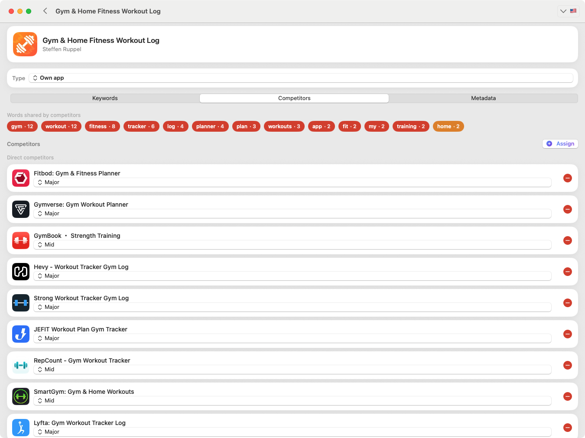Click the 'planner · 4' tag

point(210,127)
